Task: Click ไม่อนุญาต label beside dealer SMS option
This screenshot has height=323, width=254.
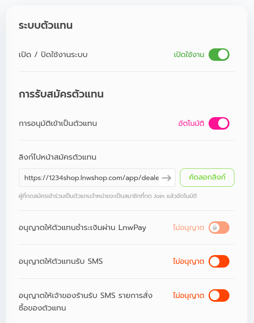Action: (188, 261)
